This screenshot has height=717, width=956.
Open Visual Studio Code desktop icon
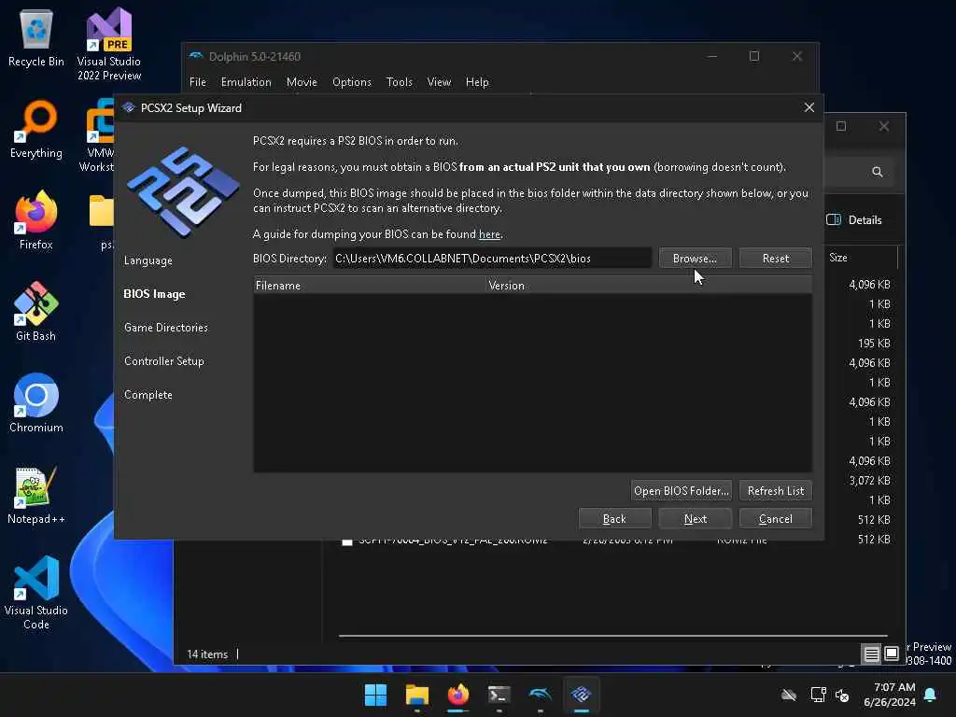coord(36,593)
